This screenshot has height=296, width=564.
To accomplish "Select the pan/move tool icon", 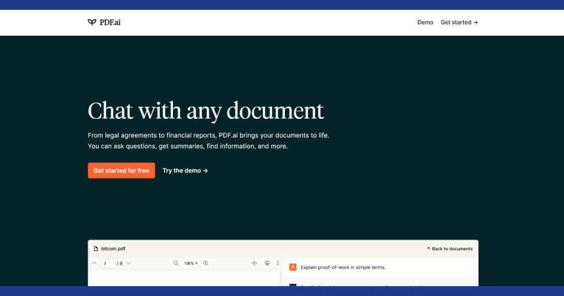I will coord(254,264).
